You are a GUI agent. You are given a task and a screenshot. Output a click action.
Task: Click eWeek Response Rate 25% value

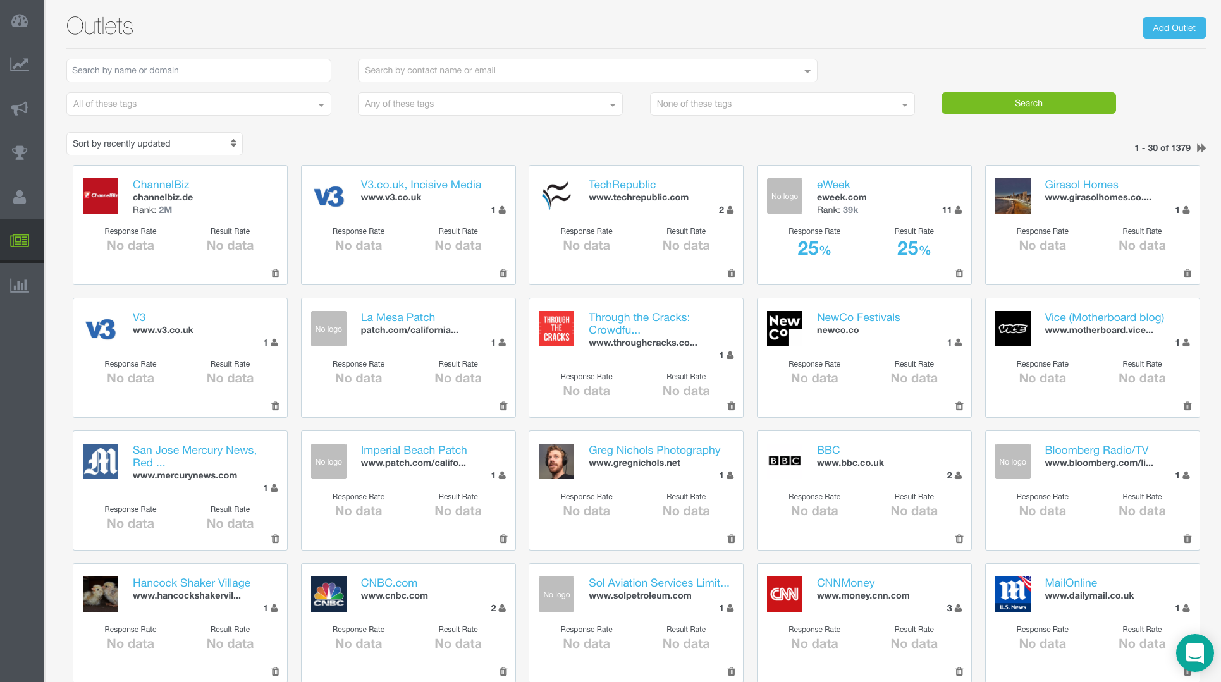pyautogui.click(x=814, y=249)
